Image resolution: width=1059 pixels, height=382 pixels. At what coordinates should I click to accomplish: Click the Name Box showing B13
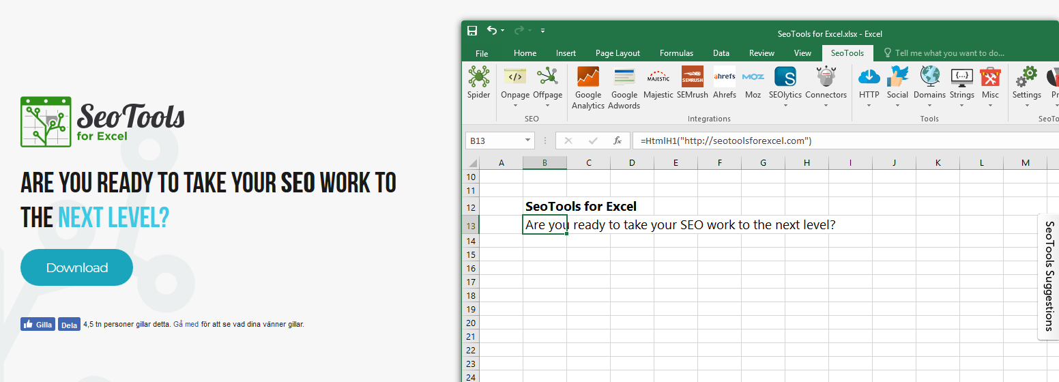tap(499, 141)
